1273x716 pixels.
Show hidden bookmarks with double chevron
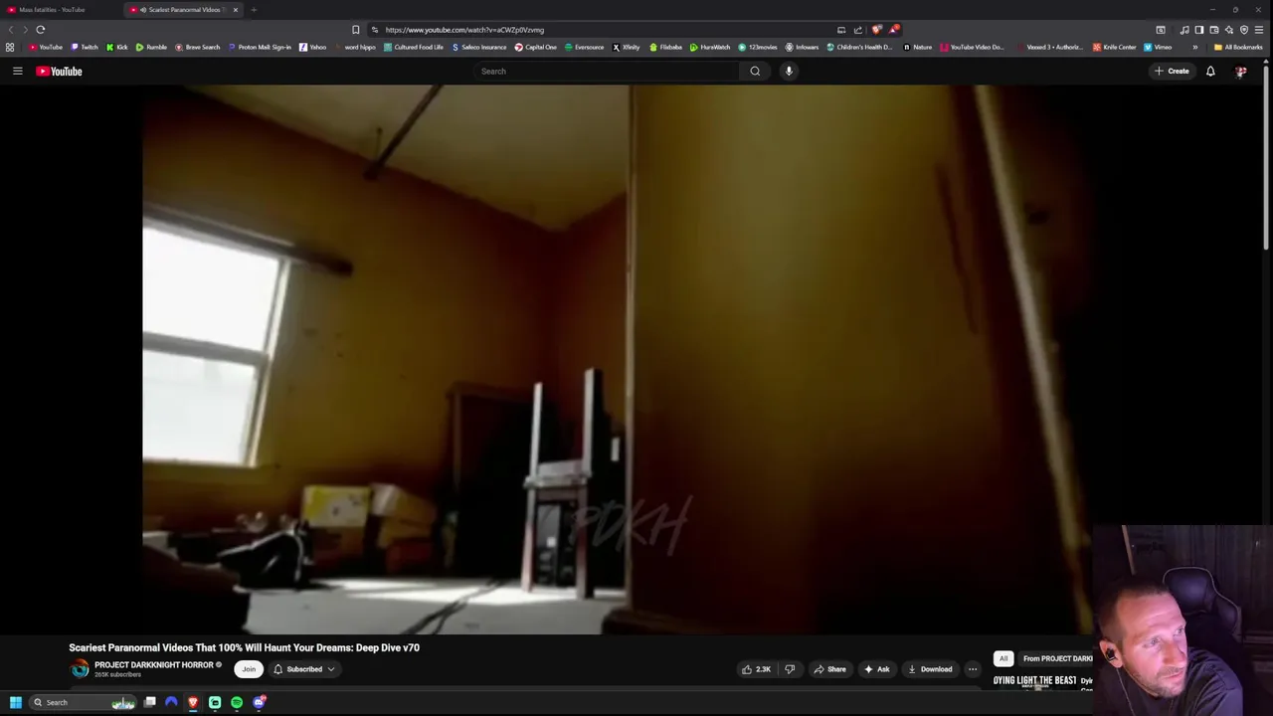1195,47
